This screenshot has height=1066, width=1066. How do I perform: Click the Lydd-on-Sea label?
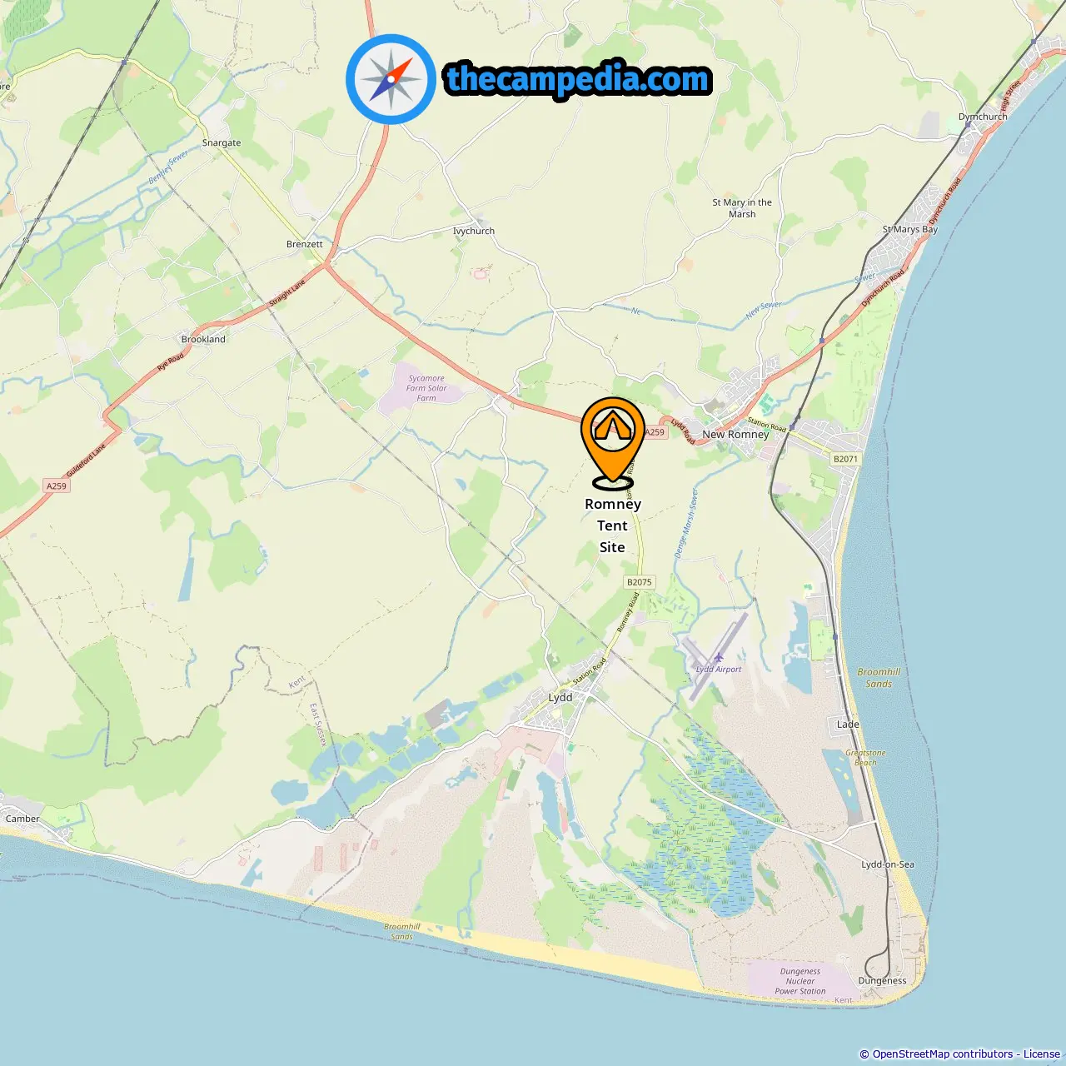[888, 864]
